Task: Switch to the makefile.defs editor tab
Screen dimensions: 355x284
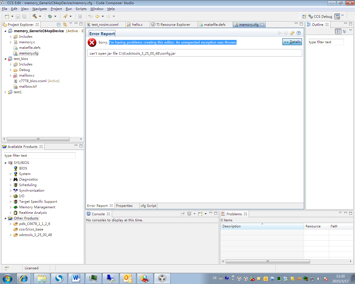Action: [215, 25]
